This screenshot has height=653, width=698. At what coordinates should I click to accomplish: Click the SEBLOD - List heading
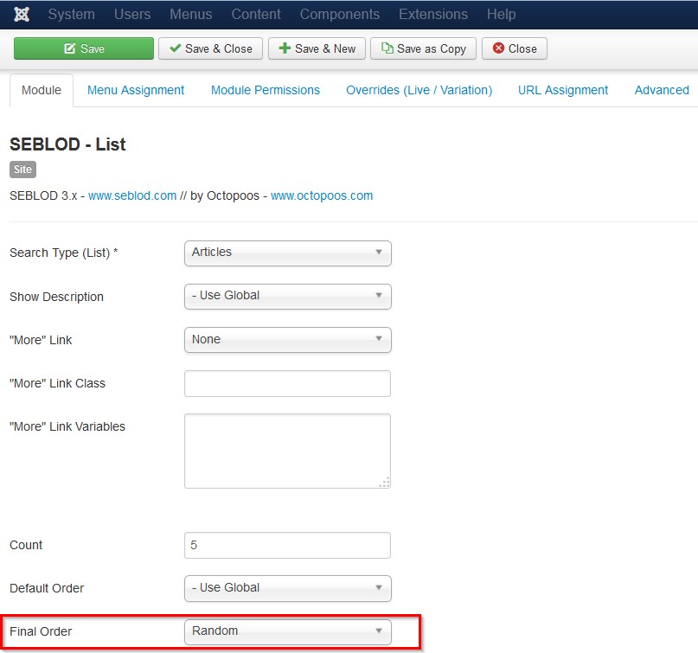[67, 144]
